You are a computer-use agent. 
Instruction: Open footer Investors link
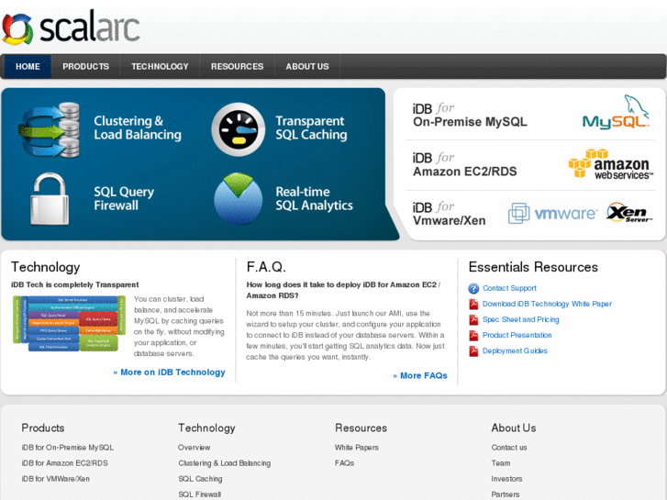[506, 479]
